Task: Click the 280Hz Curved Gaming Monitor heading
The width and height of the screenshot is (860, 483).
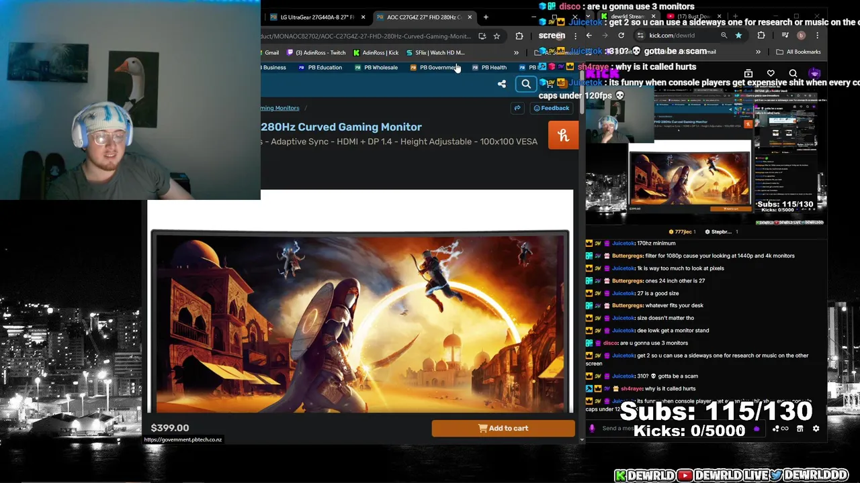Action: click(x=341, y=127)
